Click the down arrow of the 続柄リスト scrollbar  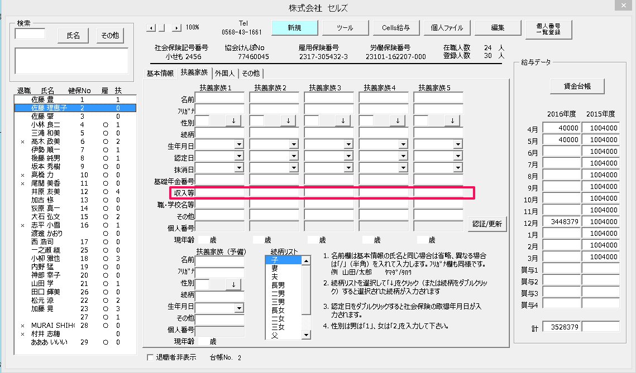click(x=306, y=335)
